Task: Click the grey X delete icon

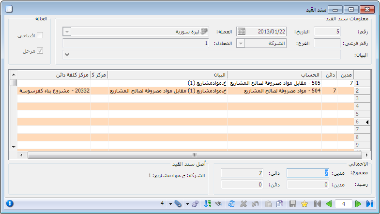Action: [243, 204]
